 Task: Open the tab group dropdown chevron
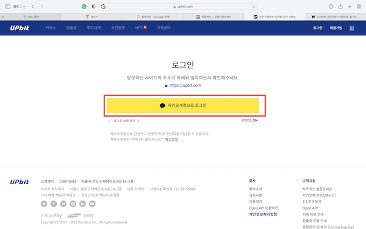point(24,7)
